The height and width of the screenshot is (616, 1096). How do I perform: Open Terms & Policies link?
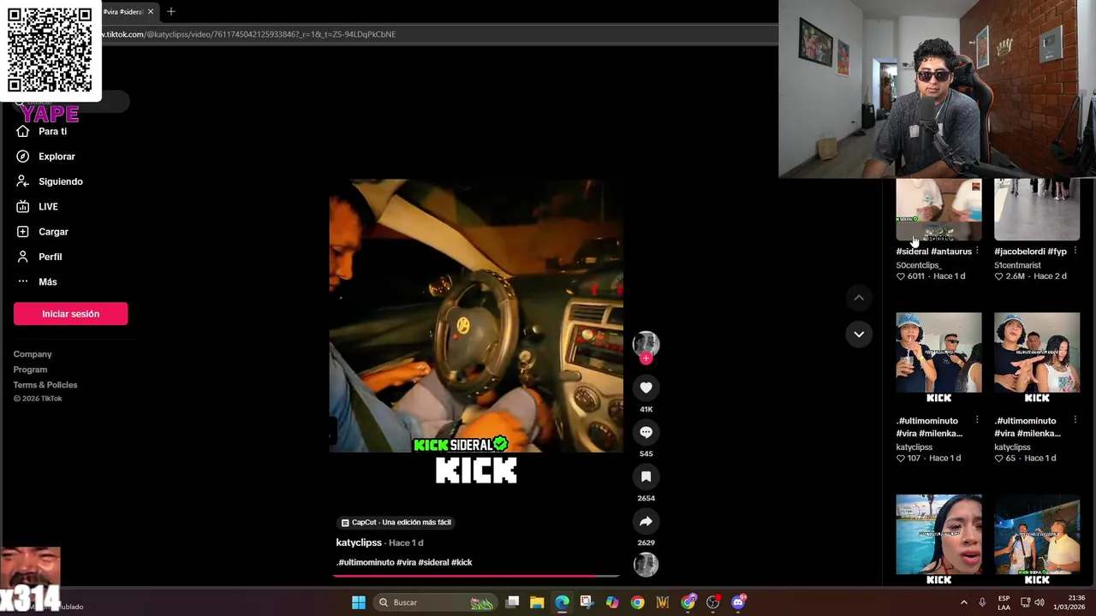(45, 385)
